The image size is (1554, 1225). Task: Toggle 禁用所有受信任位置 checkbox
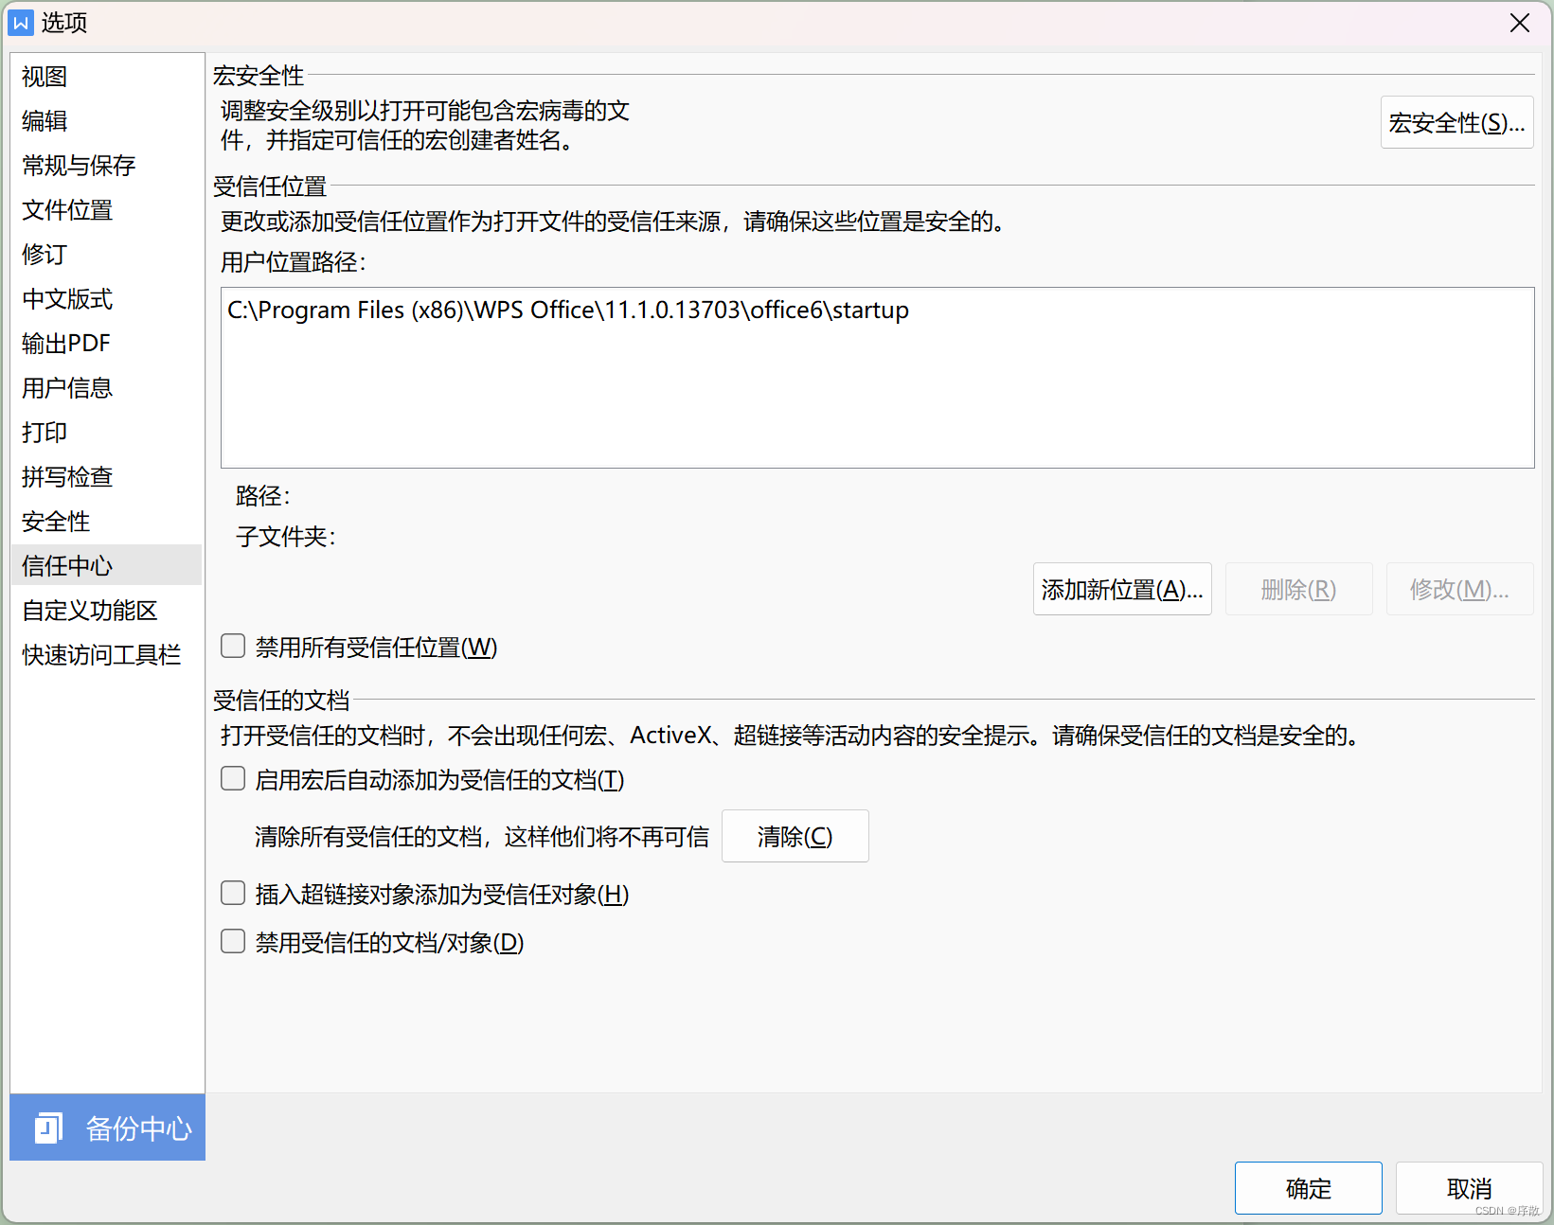pos(233,647)
